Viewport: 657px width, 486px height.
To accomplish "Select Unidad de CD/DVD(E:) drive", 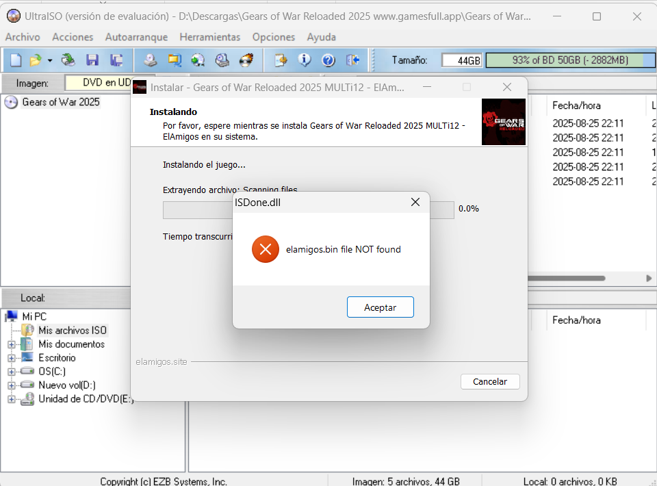I will [x=86, y=399].
